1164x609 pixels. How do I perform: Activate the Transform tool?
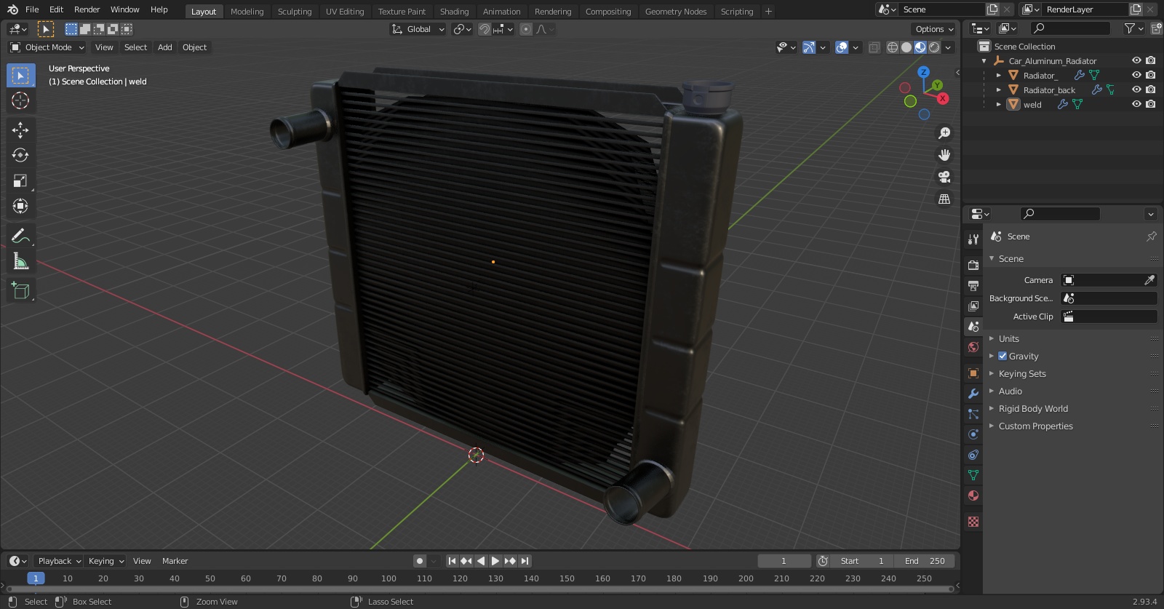pyautogui.click(x=20, y=206)
